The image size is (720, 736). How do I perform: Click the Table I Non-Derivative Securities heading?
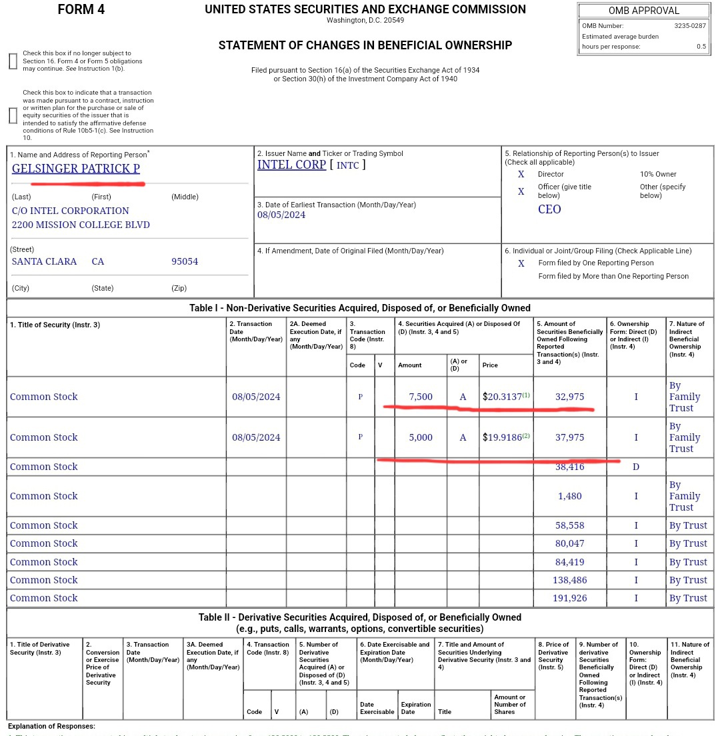[359, 308]
